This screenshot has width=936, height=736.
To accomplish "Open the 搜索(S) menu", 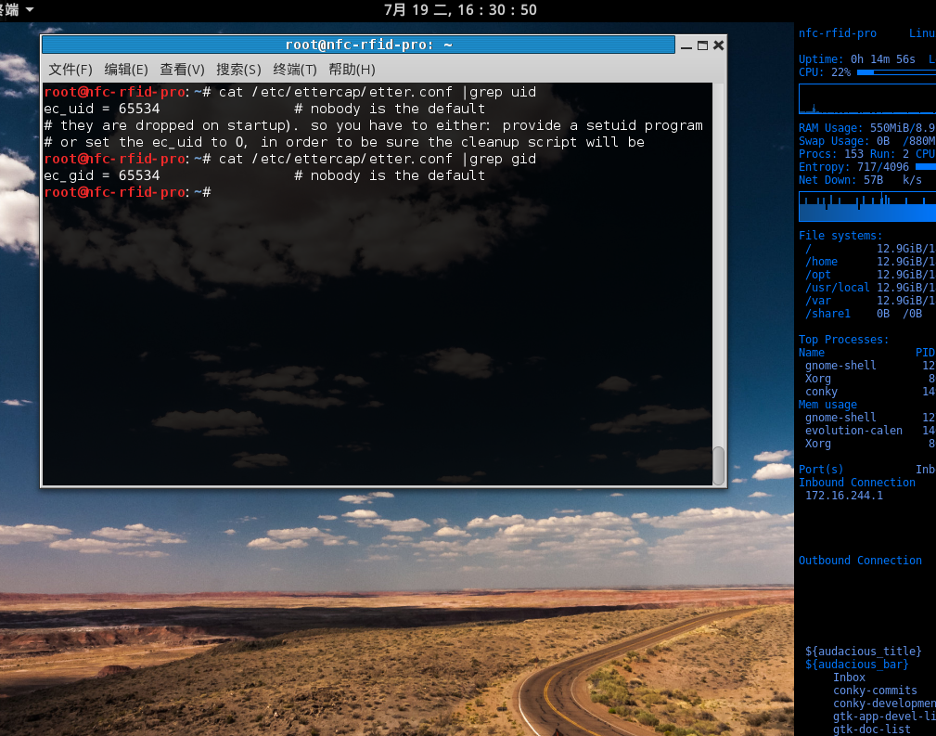I will pos(238,70).
